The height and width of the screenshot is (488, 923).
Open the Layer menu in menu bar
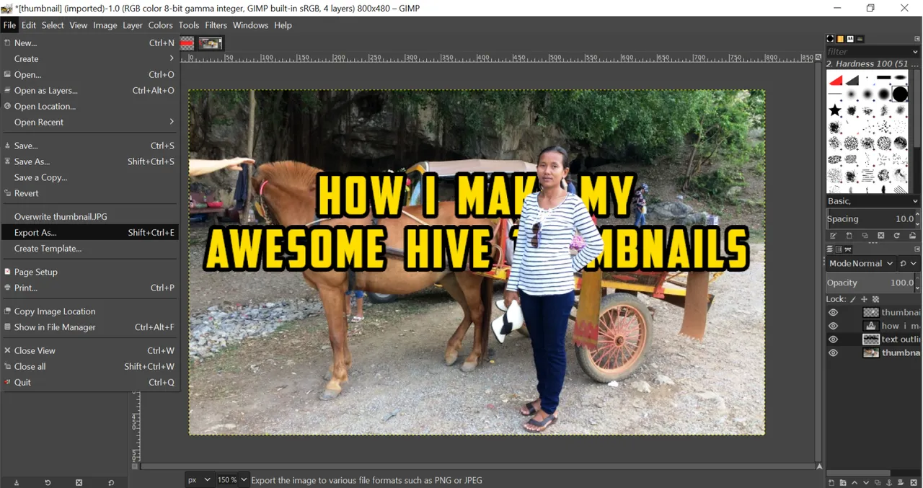pyautogui.click(x=133, y=25)
